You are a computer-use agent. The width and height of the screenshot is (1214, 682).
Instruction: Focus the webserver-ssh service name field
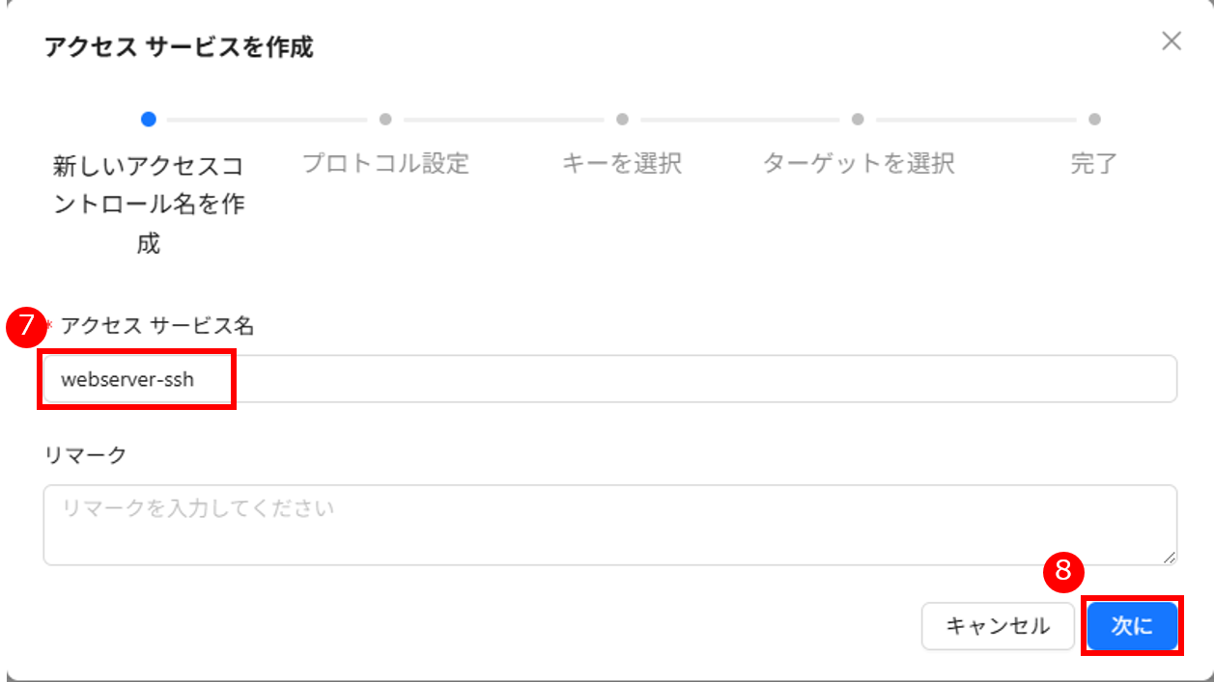[x=608, y=379]
